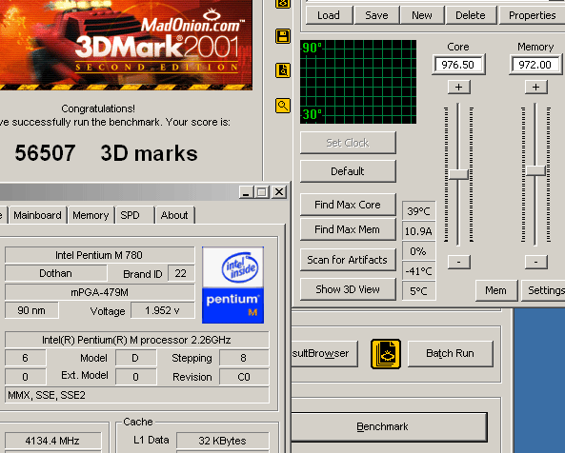Switch to the About tab in CPU-Z

point(174,215)
